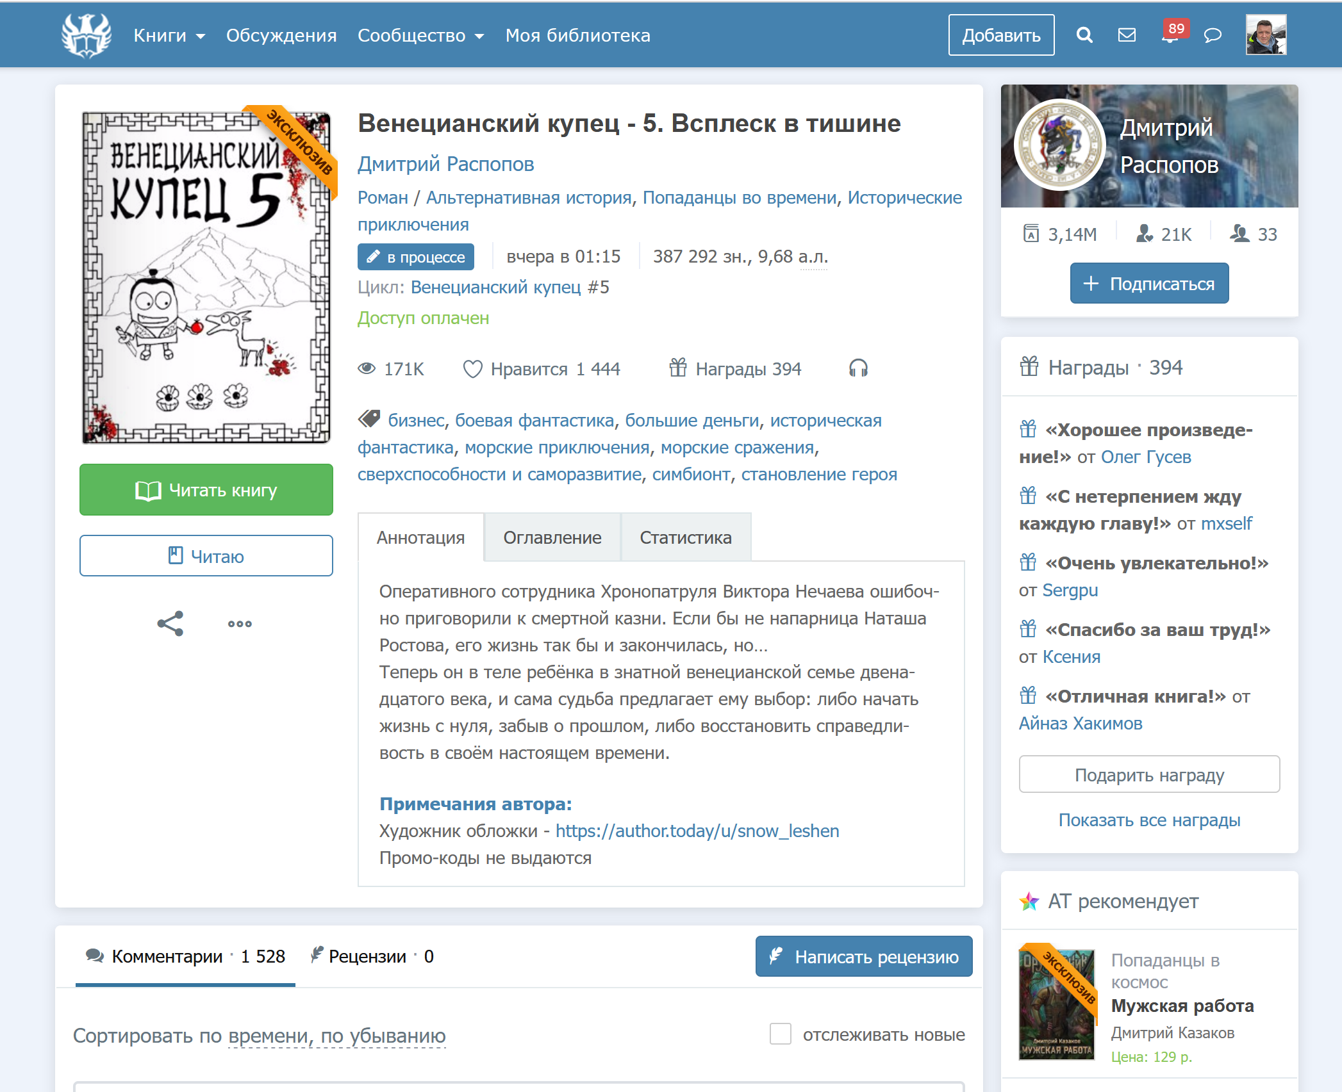The image size is (1342, 1092).
Task: Click the search magnifier icon
Action: tap(1084, 35)
